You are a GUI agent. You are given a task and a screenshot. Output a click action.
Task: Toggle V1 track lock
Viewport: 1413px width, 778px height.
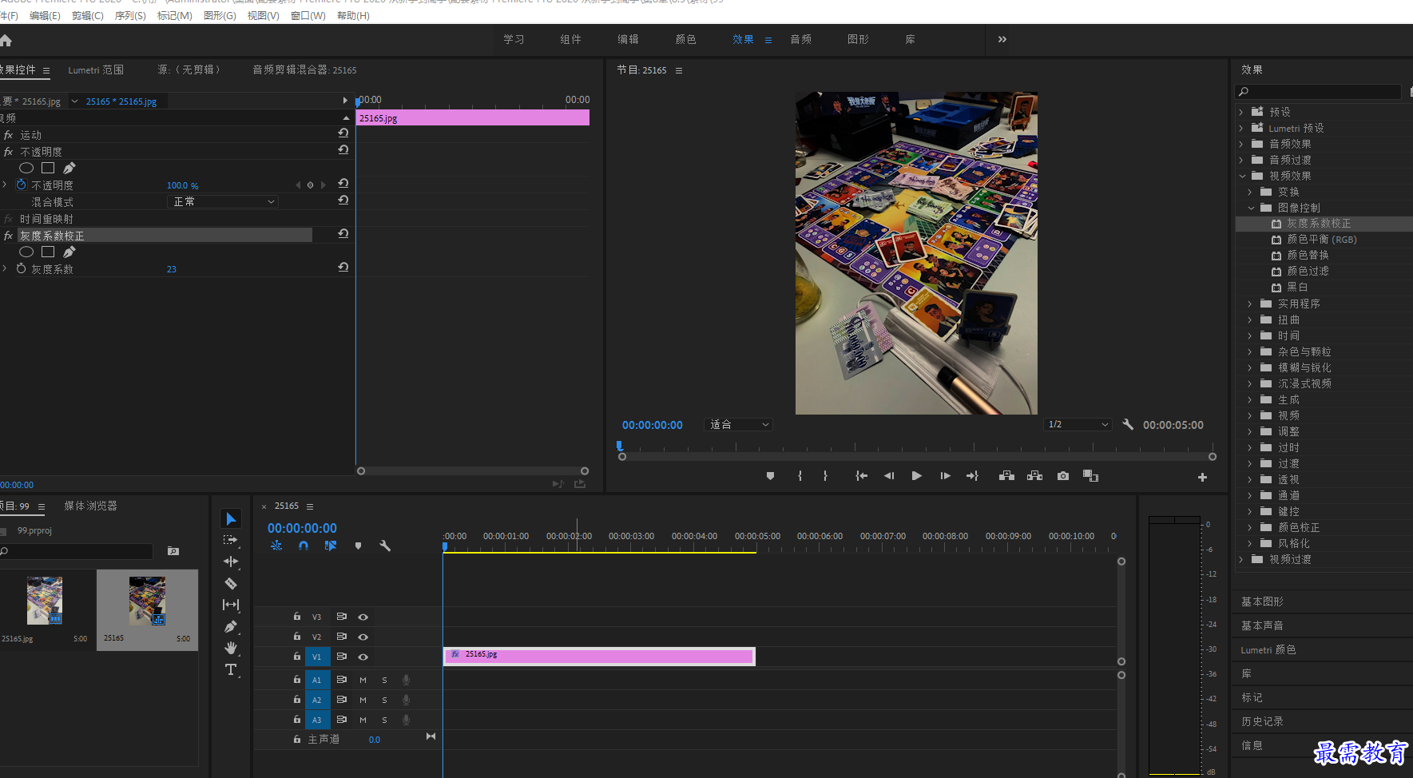296,657
